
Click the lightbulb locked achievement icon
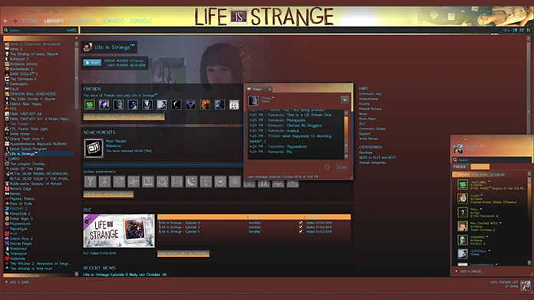206,182
